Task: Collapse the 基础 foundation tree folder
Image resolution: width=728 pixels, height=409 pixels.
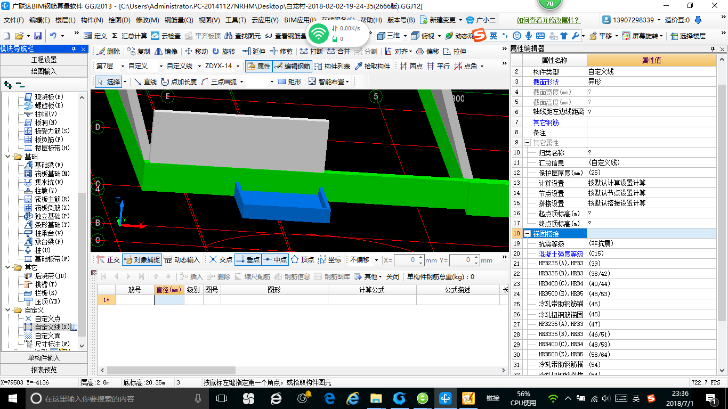Action: click(8, 157)
